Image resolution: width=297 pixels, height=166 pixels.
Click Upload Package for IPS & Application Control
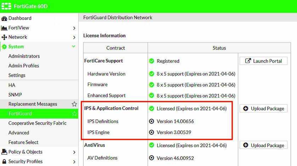[x=263, y=109]
